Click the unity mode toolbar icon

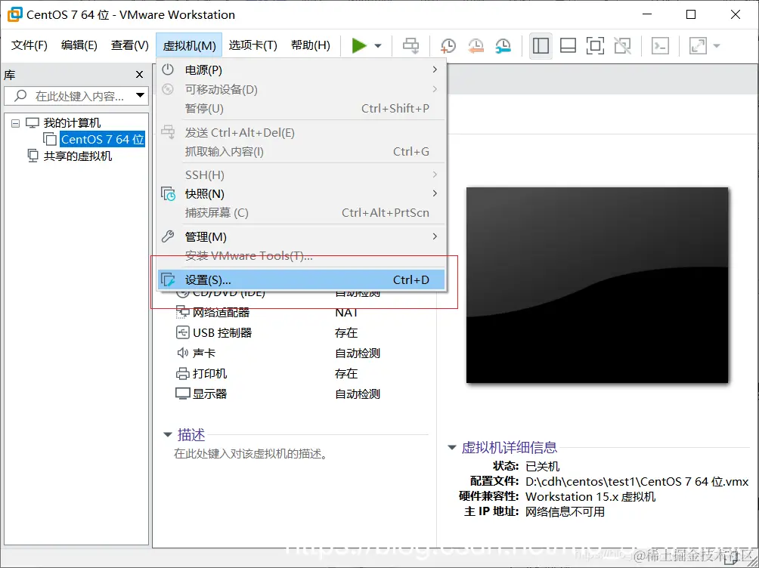click(622, 45)
